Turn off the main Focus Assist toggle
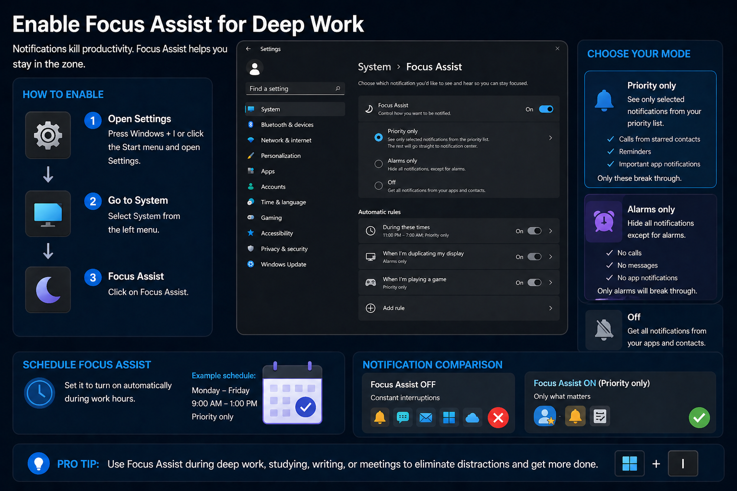737x491 pixels. pyautogui.click(x=546, y=109)
